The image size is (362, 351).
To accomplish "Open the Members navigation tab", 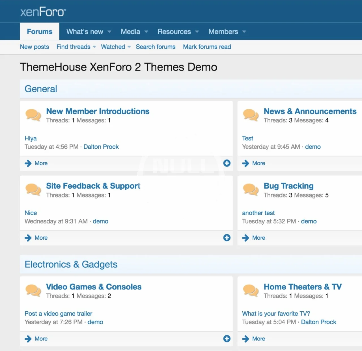I will pyautogui.click(x=223, y=31).
